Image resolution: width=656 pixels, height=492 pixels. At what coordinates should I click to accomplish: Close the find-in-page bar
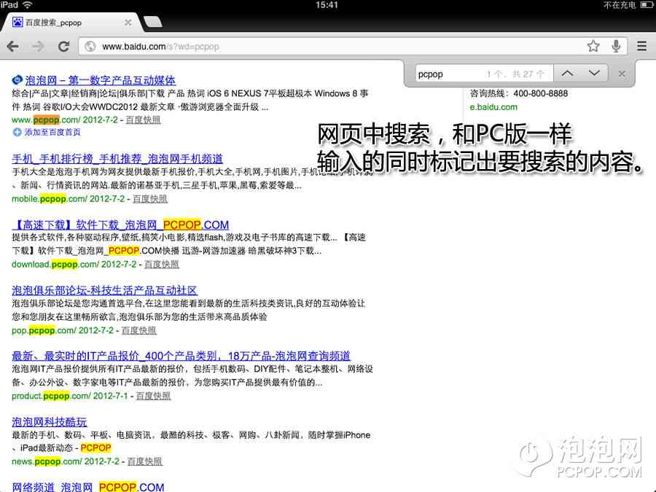622,74
